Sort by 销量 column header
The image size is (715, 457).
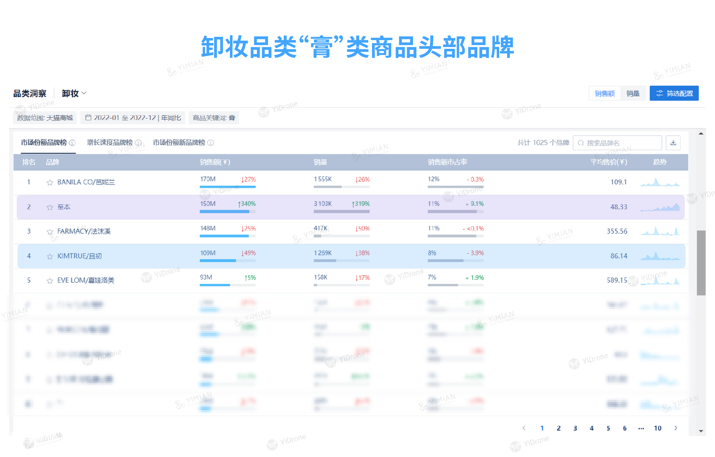pos(320,162)
